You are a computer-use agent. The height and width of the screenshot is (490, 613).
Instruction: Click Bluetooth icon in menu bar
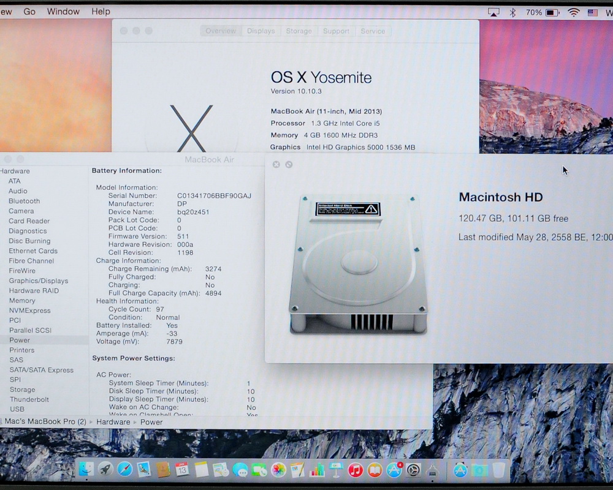512,12
